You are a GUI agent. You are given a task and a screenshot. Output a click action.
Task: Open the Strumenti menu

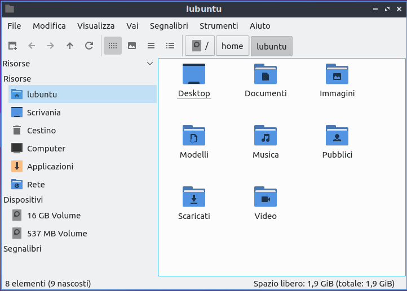pos(219,26)
